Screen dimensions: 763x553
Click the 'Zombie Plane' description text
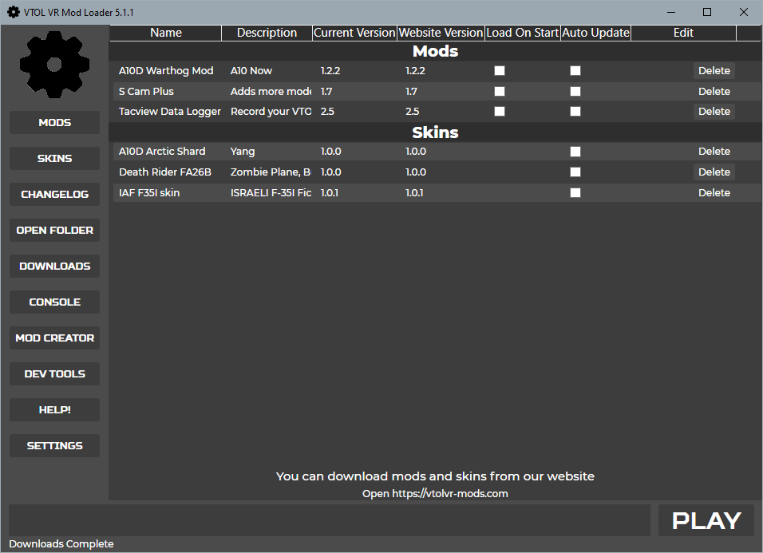pos(271,172)
